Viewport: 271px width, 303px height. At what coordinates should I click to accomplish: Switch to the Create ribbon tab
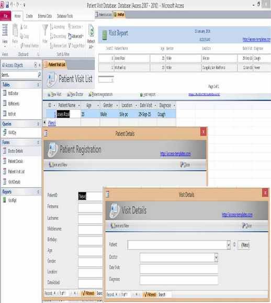[29, 16]
